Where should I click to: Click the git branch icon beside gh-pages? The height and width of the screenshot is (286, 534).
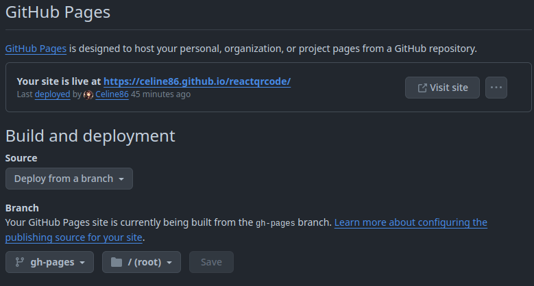(19, 262)
